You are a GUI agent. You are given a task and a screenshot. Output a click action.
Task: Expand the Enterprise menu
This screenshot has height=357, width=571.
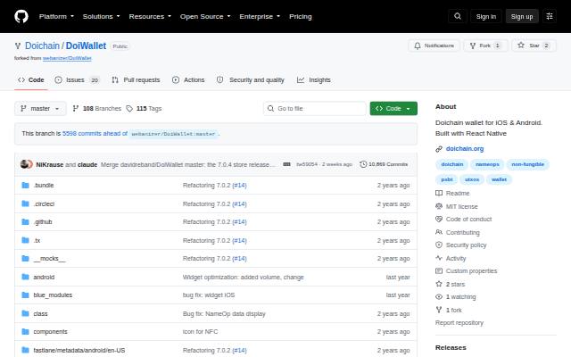260,16
